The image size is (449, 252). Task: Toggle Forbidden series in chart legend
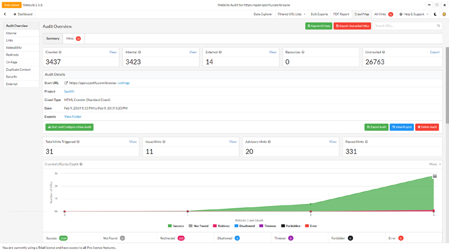(291, 226)
